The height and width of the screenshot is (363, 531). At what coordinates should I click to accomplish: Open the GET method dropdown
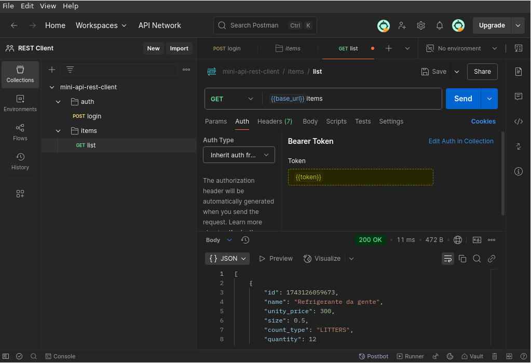(x=232, y=99)
